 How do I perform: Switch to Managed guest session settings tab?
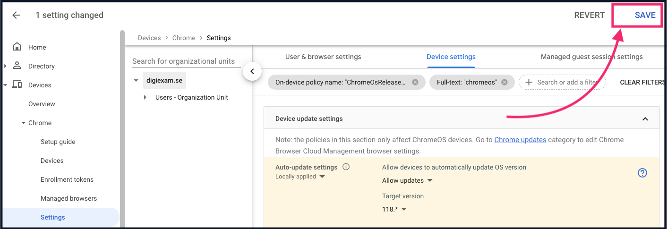click(591, 57)
